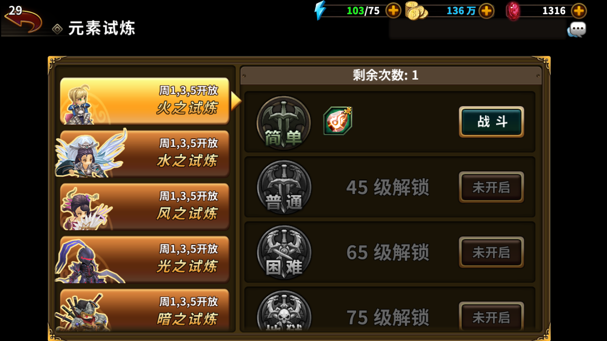
Task: Click the 简单 easy difficulty emblem
Action: pos(284,123)
